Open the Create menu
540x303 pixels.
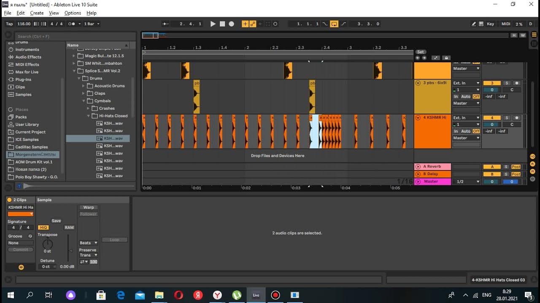[x=37, y=13]
